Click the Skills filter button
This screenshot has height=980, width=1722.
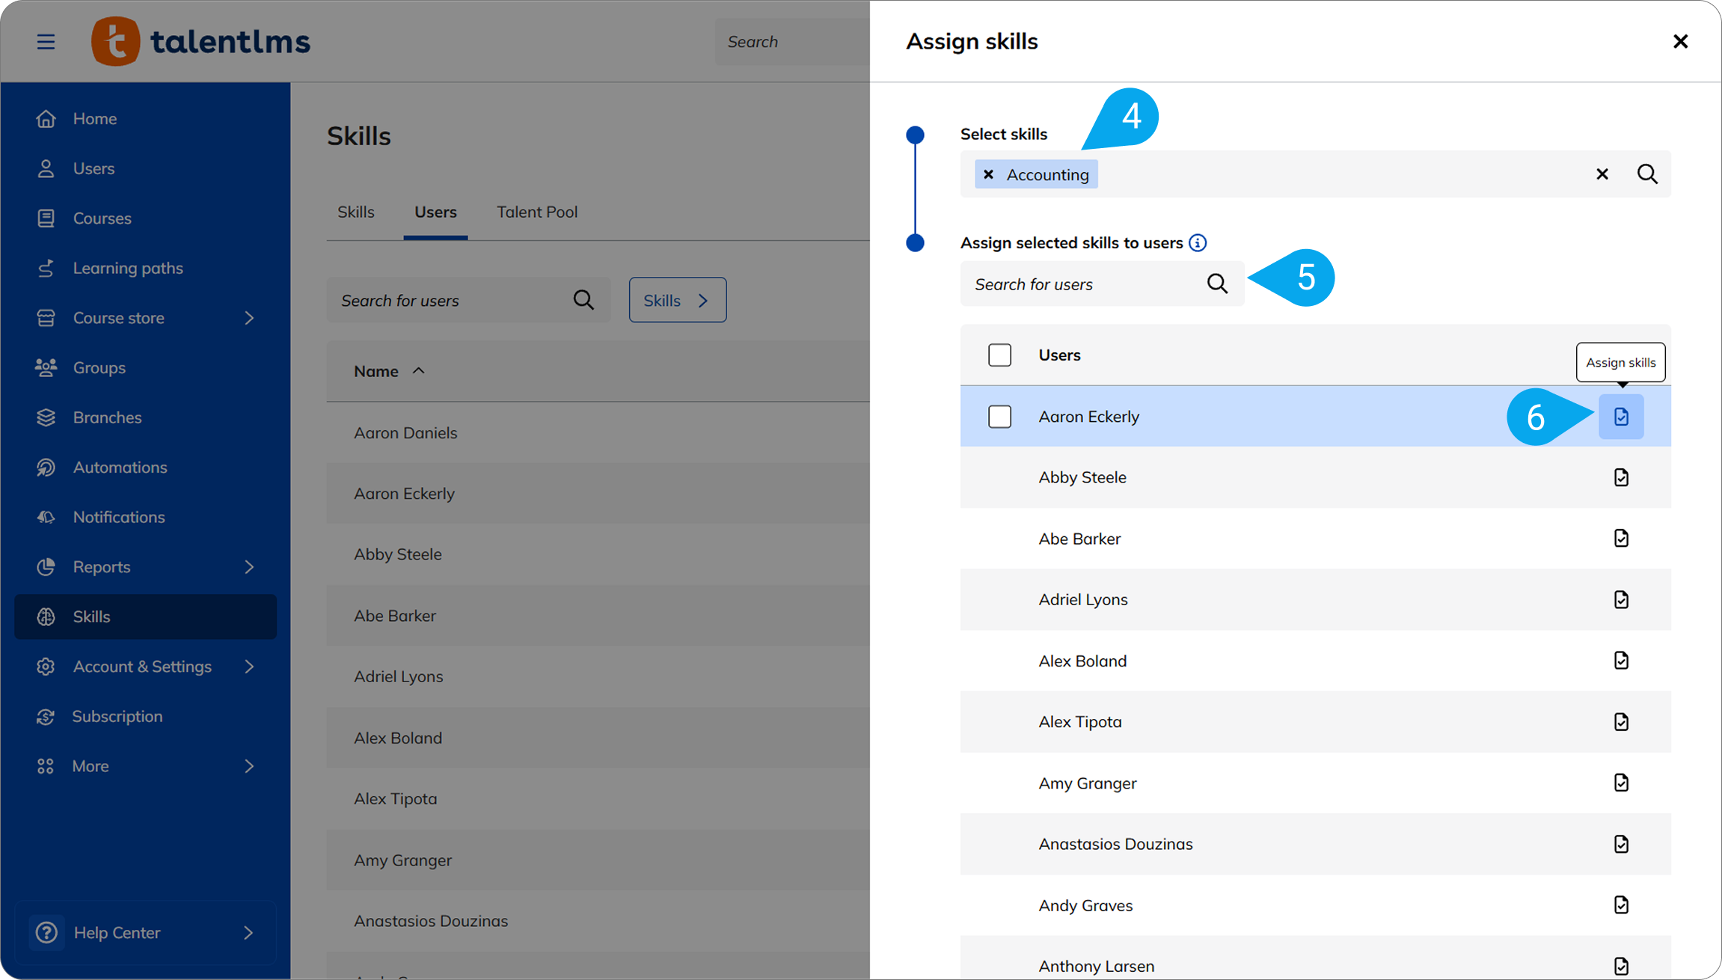pyautogui.click(x=677, y=300)
